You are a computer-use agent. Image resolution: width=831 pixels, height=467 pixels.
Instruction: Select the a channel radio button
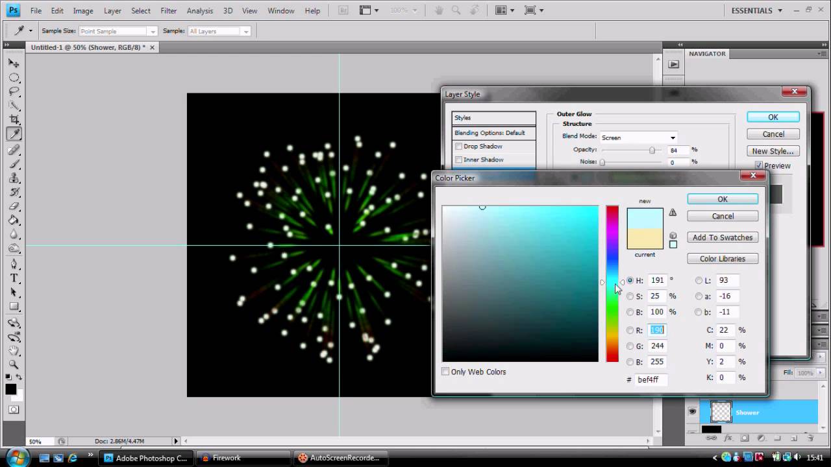click(x=699, y=296)
